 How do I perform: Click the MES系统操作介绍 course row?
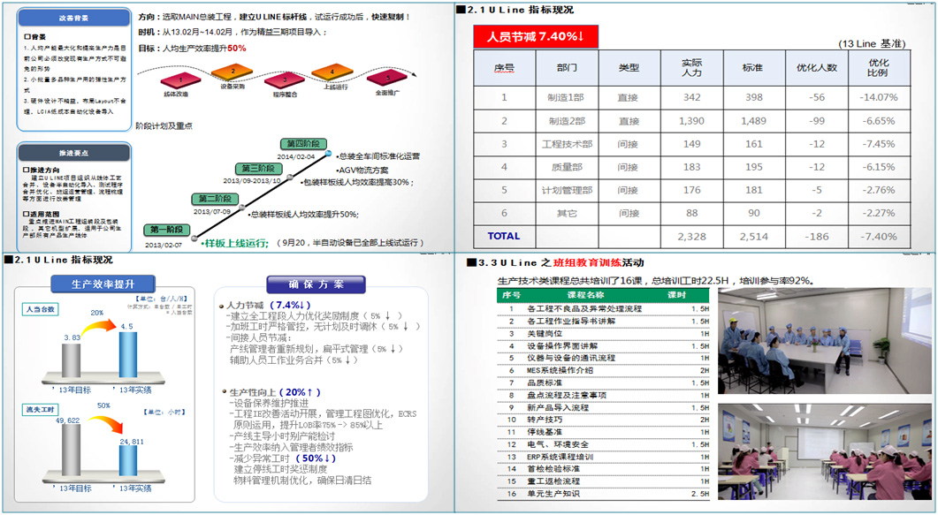coord(603,370)
